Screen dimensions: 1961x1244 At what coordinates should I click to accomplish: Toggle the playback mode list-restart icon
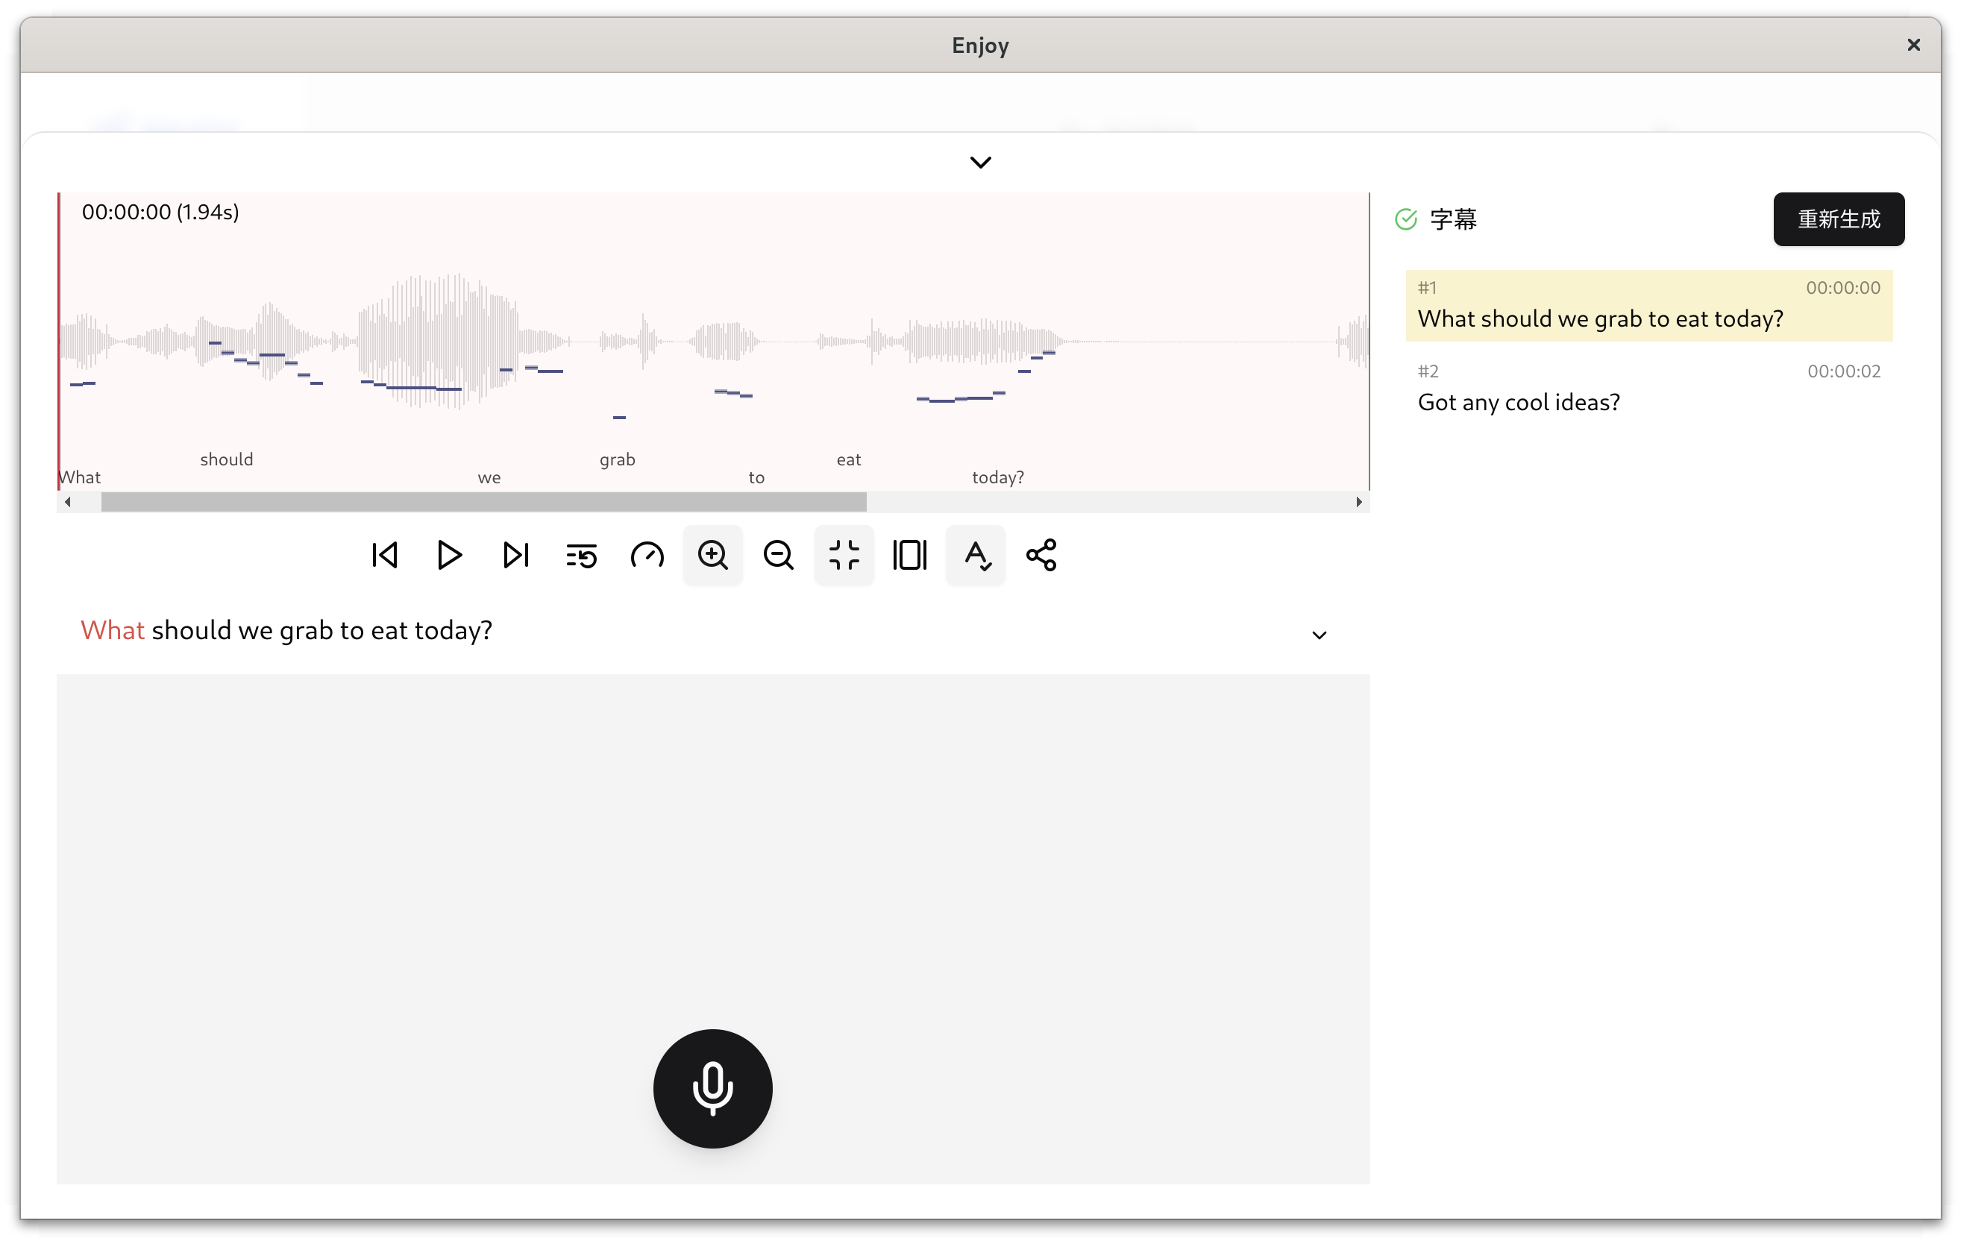582,555
